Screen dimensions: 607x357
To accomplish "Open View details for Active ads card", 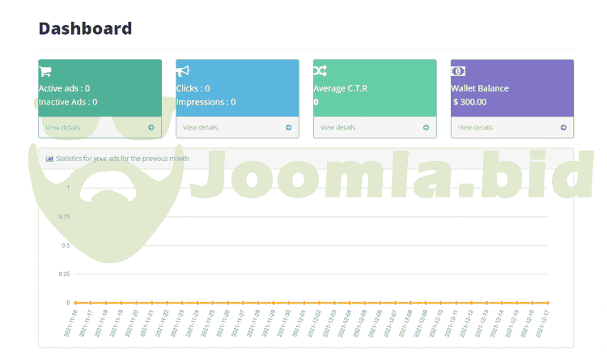I will click(x=63, y=127).
